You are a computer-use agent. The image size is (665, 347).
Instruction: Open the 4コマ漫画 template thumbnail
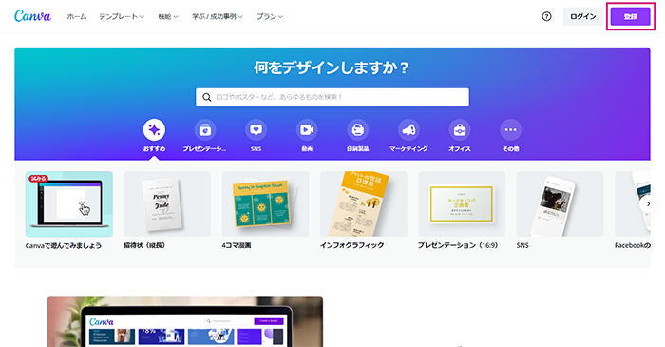coord(265,203)
